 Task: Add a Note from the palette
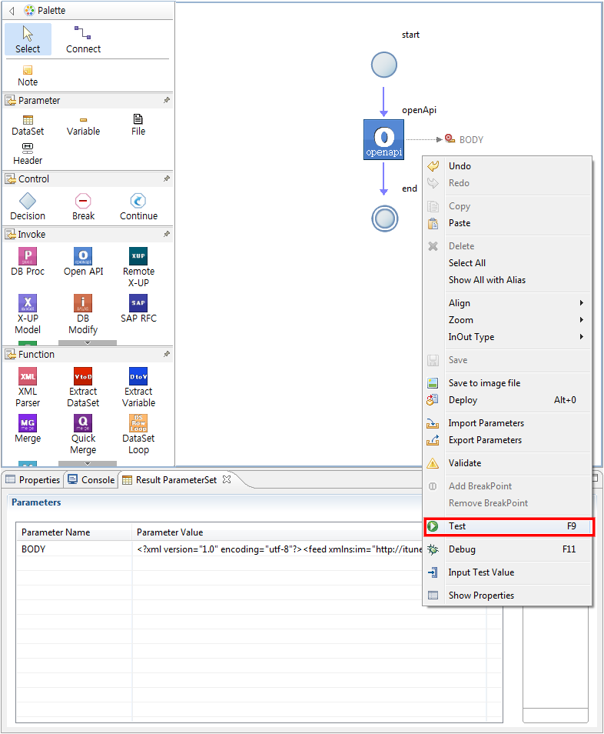[x=28, y=76]
